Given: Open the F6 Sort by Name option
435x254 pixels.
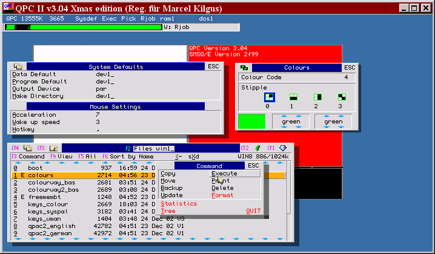Looking at the screenshot, I should (127, 157).
